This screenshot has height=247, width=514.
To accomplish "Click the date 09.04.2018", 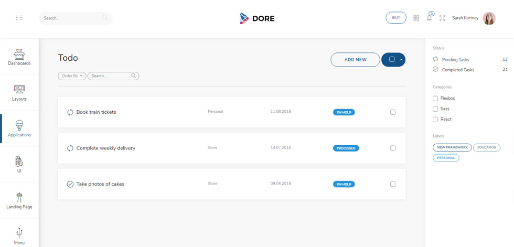I will (x=281, y=184).
